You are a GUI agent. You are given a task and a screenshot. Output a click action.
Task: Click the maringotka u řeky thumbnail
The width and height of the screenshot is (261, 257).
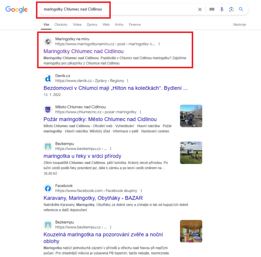point(191,152)
